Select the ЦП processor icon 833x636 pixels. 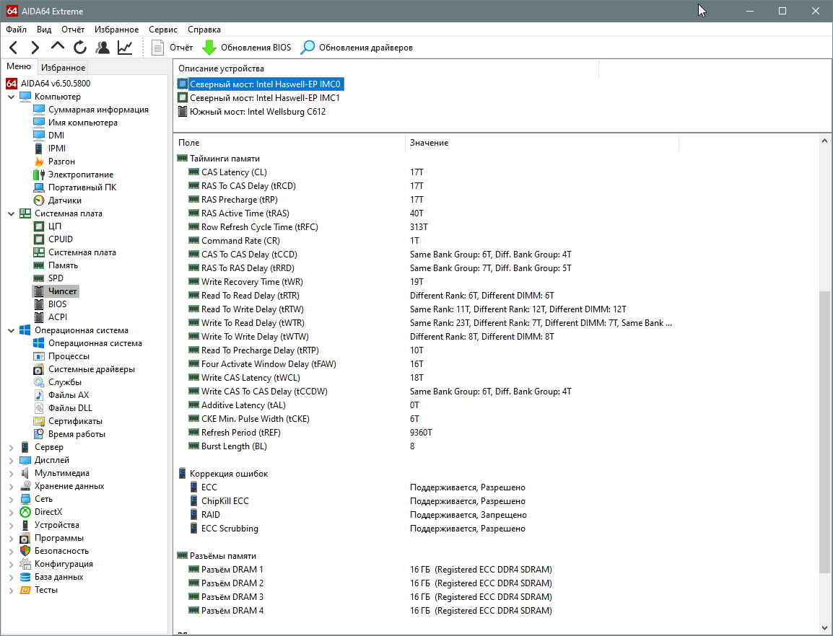39,226
